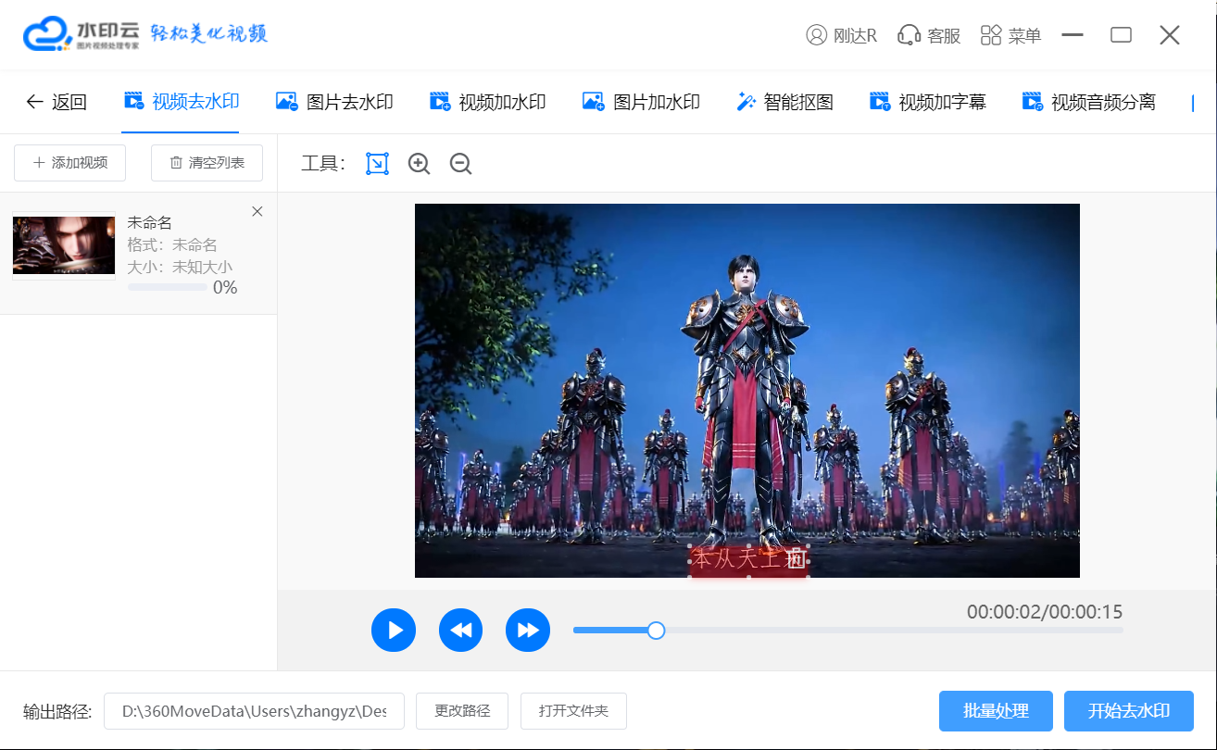Fast forward the video preview
The width and height of the screenshot is (1217, 750).
[528, 631]
